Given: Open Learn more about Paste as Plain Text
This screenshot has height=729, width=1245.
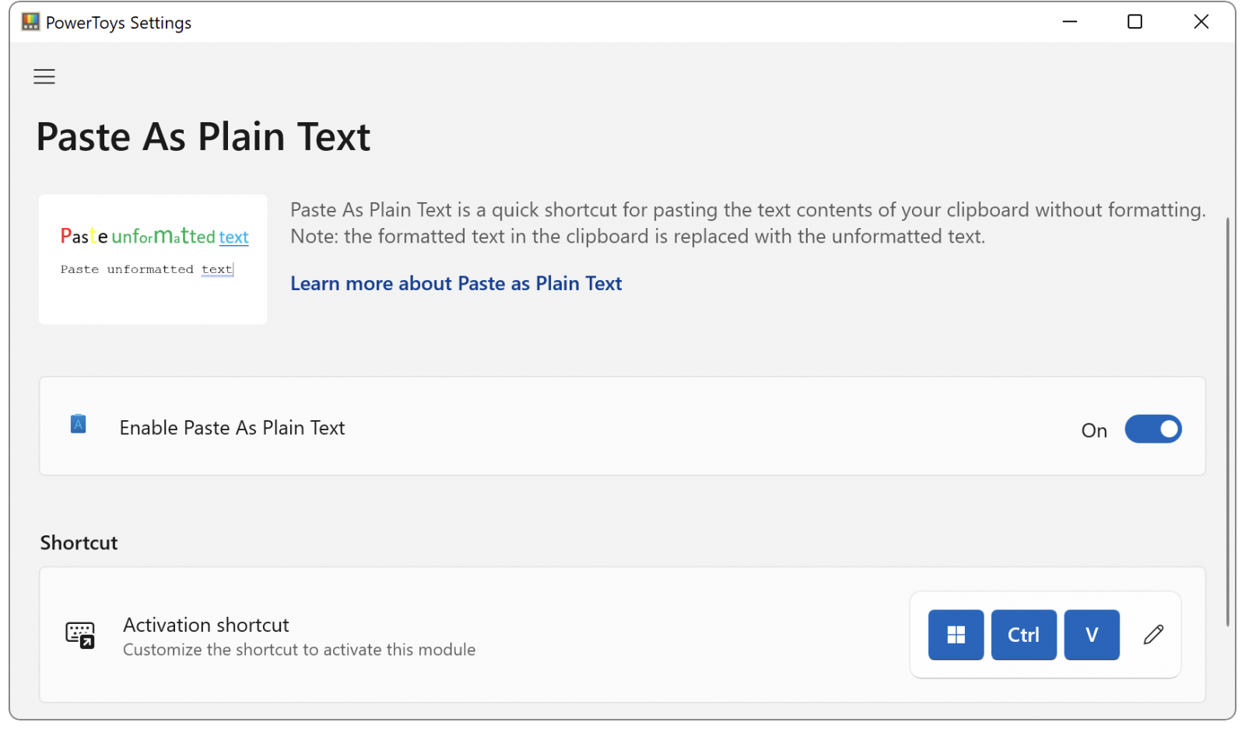Looking at the screenshot, I should 456,283.
